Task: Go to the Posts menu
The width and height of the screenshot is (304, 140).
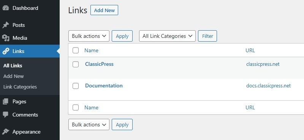Action: point(19,25)
